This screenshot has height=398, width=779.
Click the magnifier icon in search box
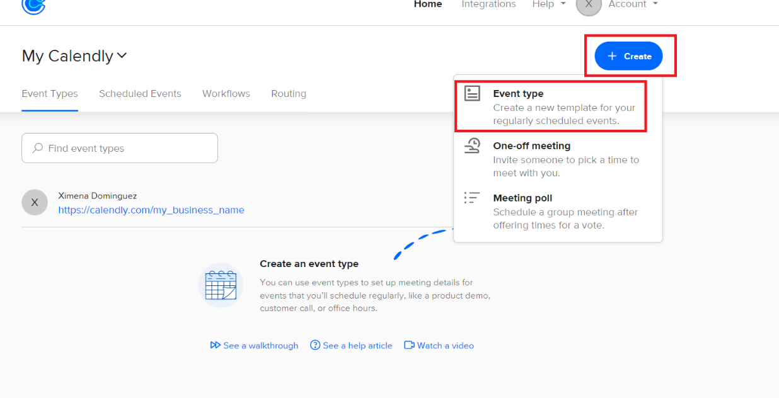coord(38,148)
